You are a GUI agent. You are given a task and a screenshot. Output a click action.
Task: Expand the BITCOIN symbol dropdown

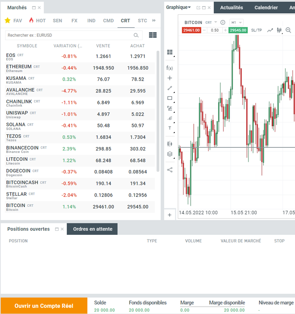pyautogui.click(x=216, y=22)
